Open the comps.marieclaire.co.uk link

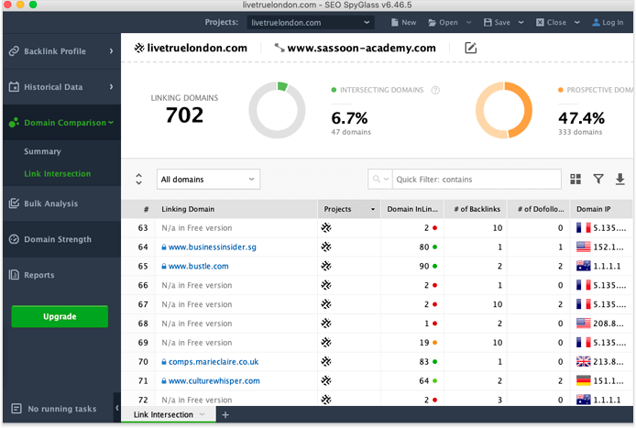pyautogui.click(x=214, y=362)
